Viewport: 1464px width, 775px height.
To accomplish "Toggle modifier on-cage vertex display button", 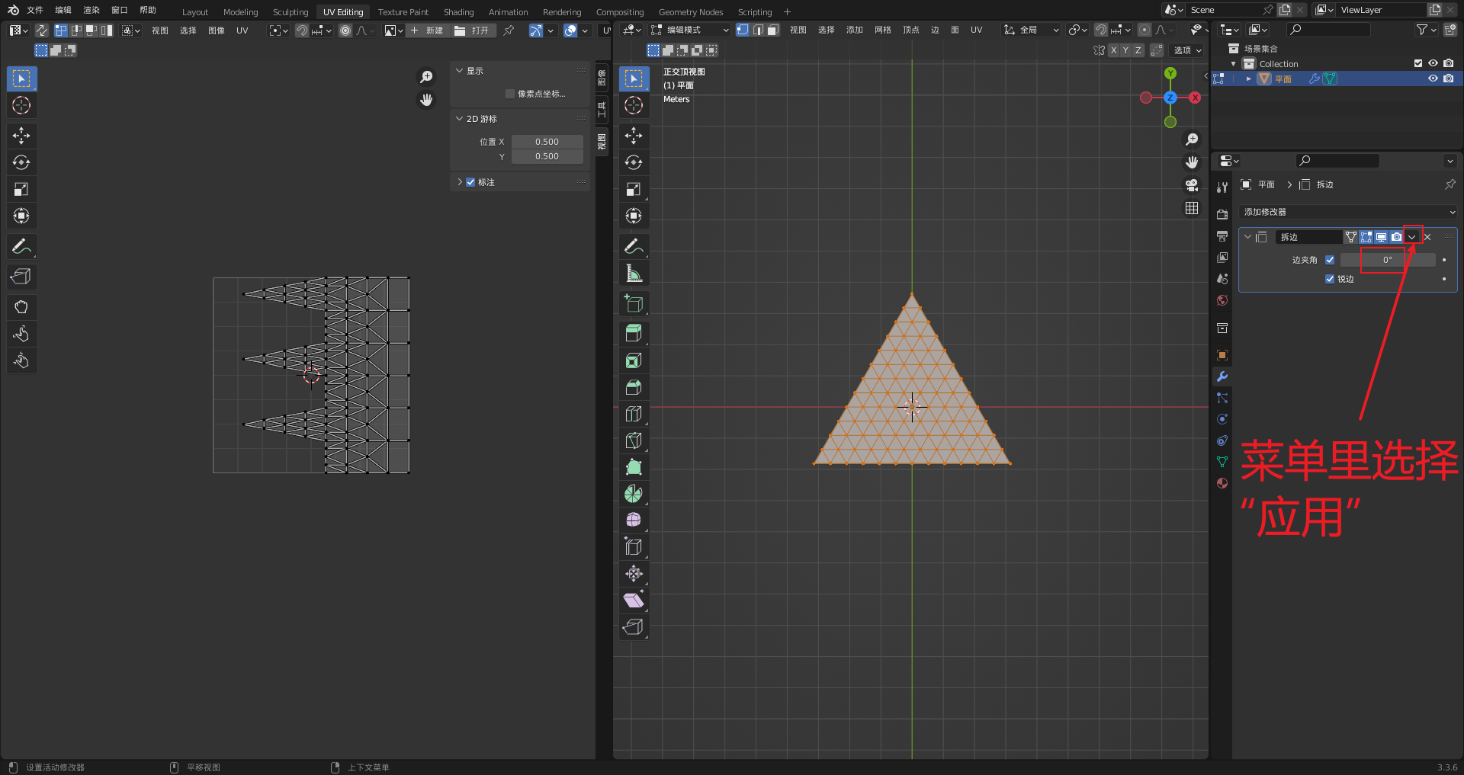I will [x=1351, y=237].
